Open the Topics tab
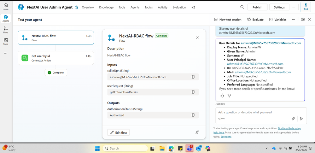This screenshot has width=315, height=153. (x=149, y=7)
